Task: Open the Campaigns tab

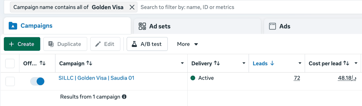Action: point(67,26)
